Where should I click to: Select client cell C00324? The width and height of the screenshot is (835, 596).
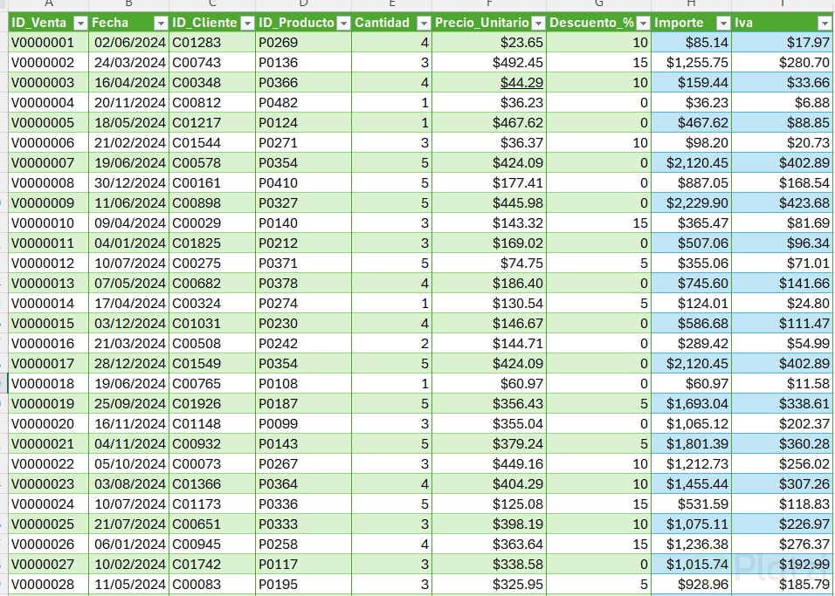(x=212, y=304)
